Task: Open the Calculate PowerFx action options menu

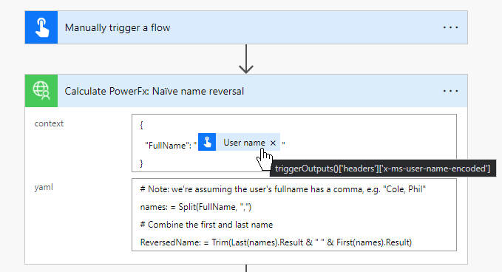Action: point(450,91)
